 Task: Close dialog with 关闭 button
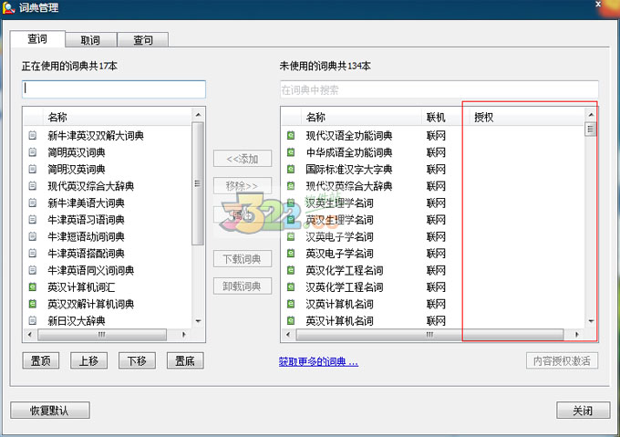pos(583,411)
